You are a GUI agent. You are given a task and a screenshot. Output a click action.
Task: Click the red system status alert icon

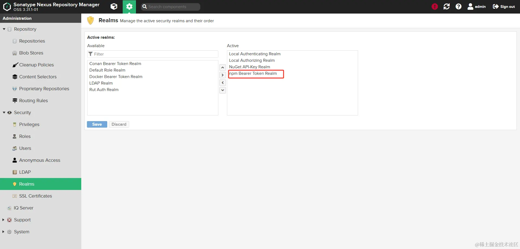(435, 7)
